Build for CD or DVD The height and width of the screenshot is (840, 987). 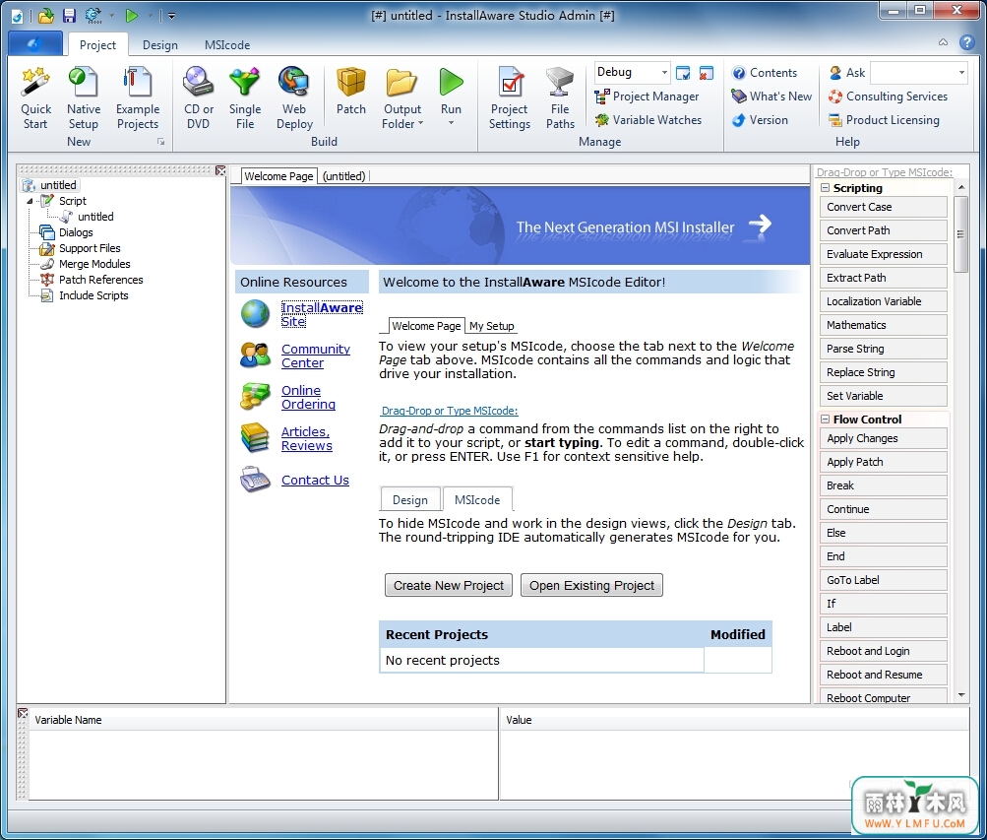[x=198, y=98]
